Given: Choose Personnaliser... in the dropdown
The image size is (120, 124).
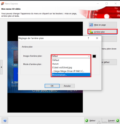Looking at the screenshot, I should pyautogui.click(x=71, y=75).
